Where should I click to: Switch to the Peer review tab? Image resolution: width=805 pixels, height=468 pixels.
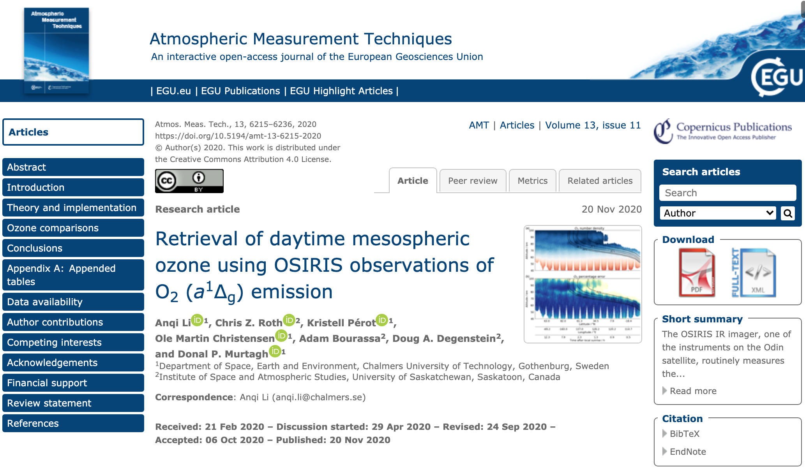pos(473,181)
